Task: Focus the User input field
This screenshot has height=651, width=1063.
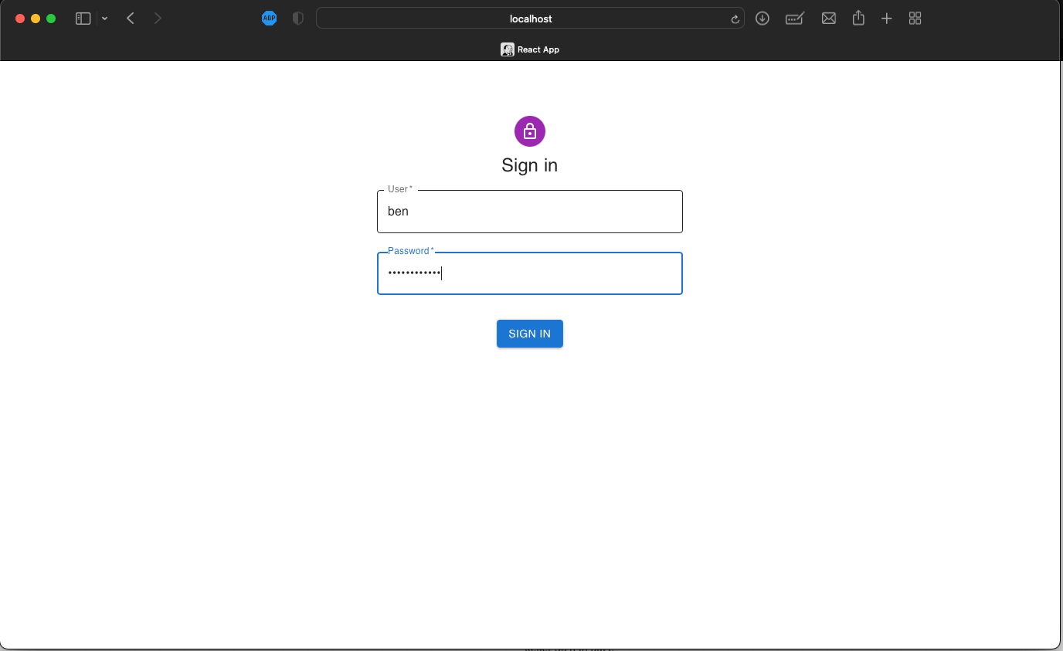Action: point(529,212)
